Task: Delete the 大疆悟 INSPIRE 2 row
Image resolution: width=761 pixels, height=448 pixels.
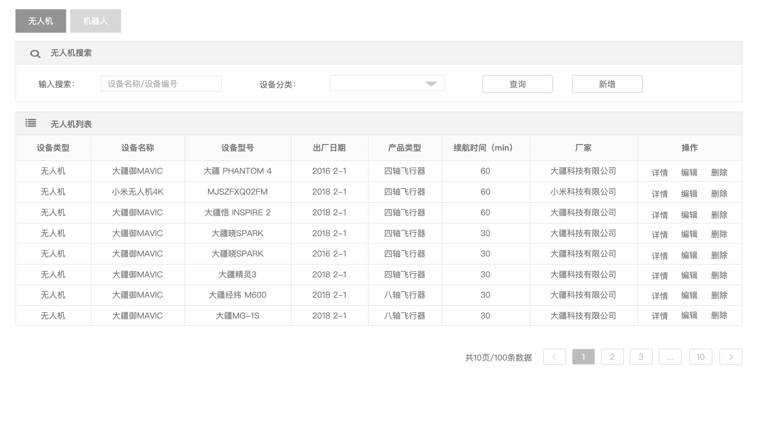Action: tap(719, 215)
